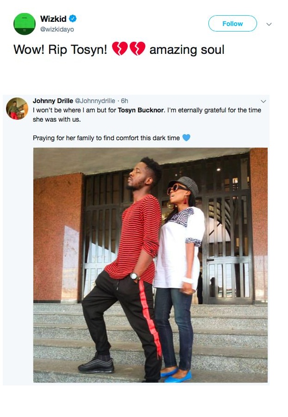This screenshot has height=417, width=288.
Task: Follow the Wizkid account
Action: pyautogui.click(x=232, y=24)
